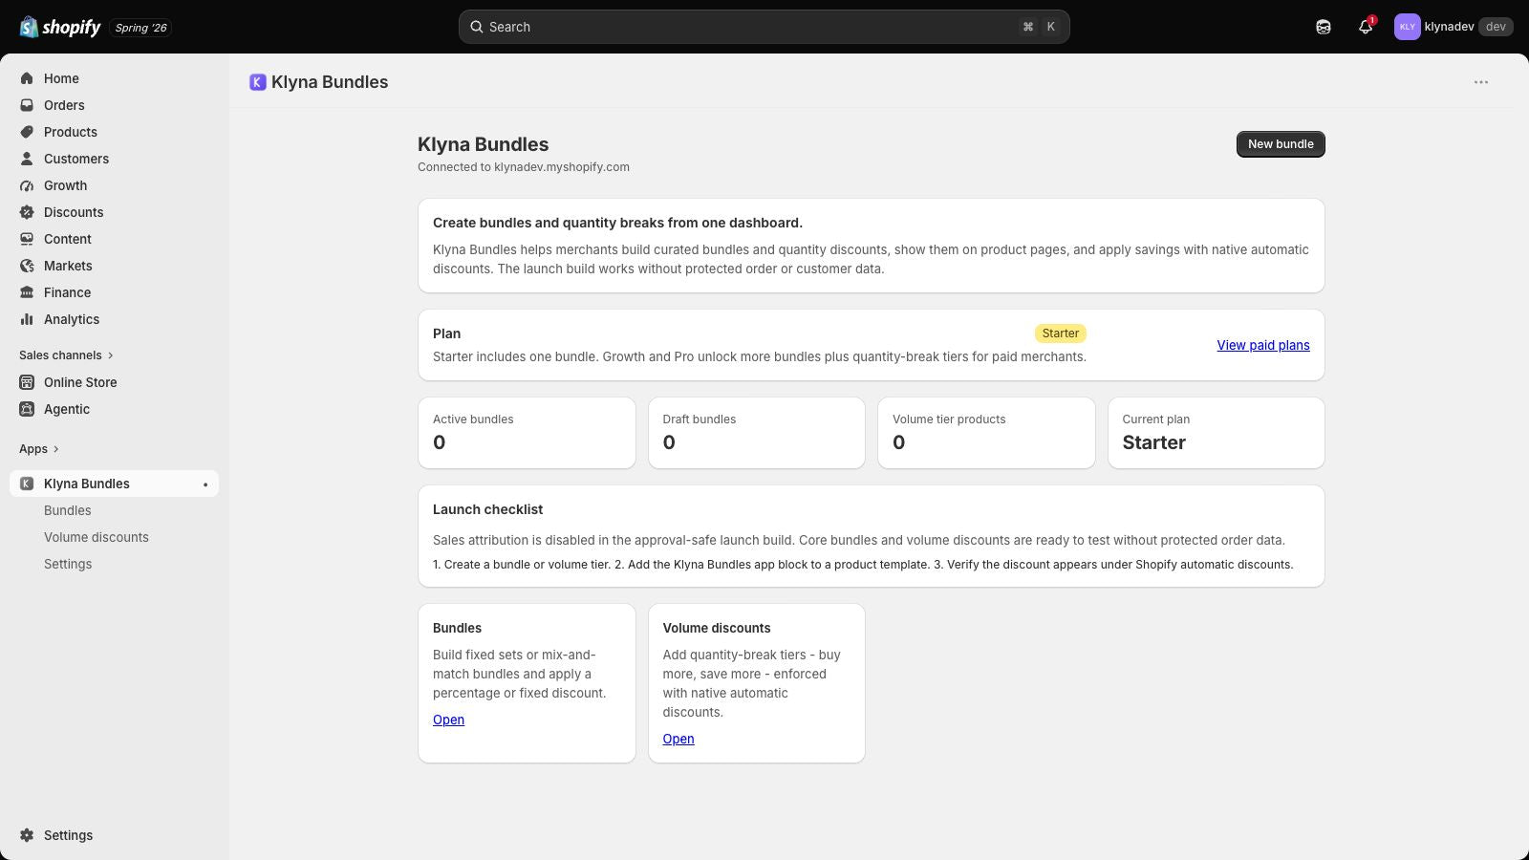Click the purple Klyna Bundles header icon
The height and width of the screenshot is (860, 1529).
pos(258,82)
